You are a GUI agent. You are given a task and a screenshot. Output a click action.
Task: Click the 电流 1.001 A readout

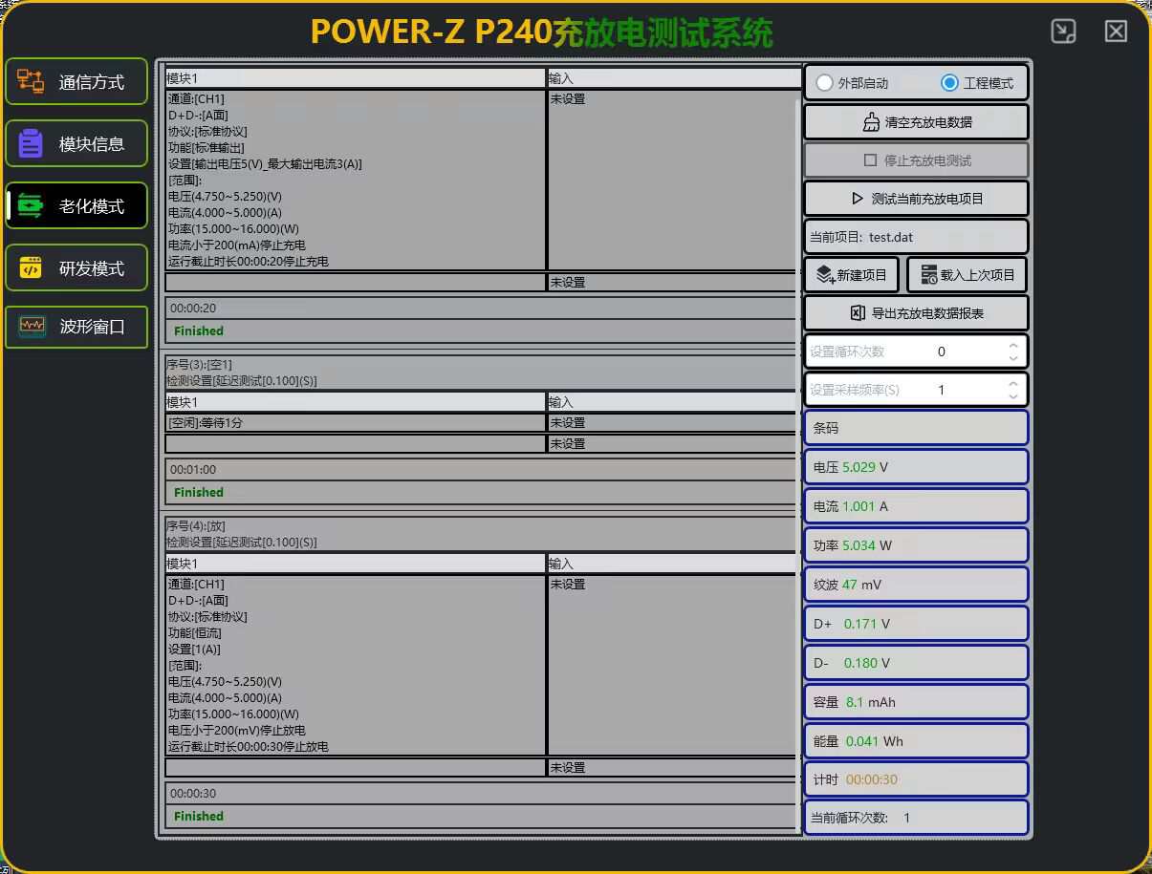coord(916,506)
